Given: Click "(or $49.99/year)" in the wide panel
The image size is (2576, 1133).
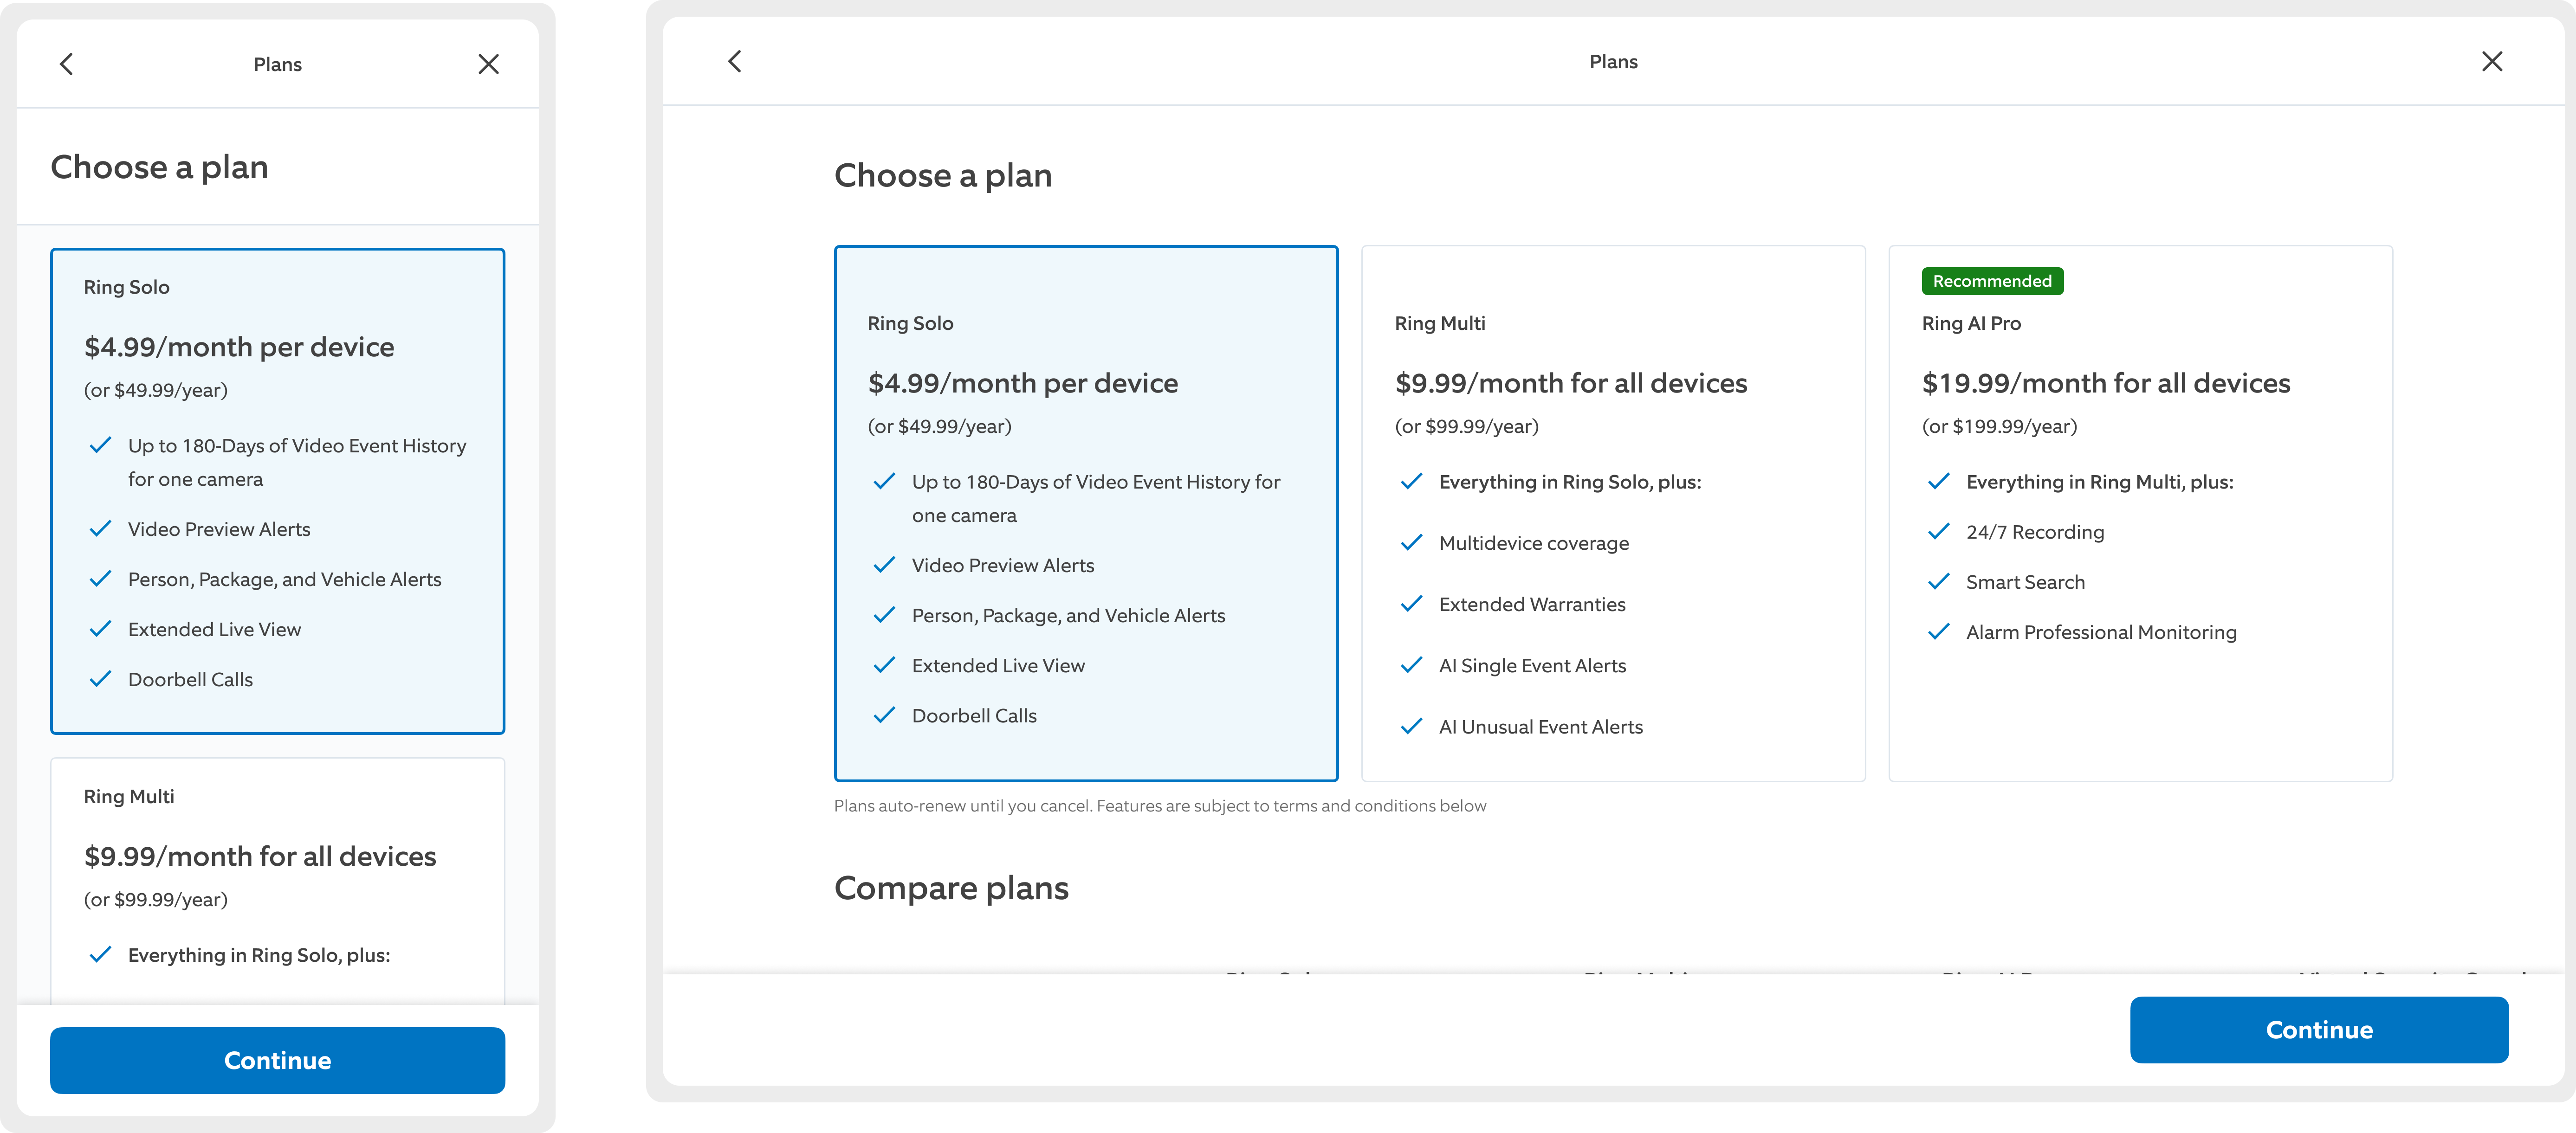Looking at the screenshot, I should click(x=940, y=427).
